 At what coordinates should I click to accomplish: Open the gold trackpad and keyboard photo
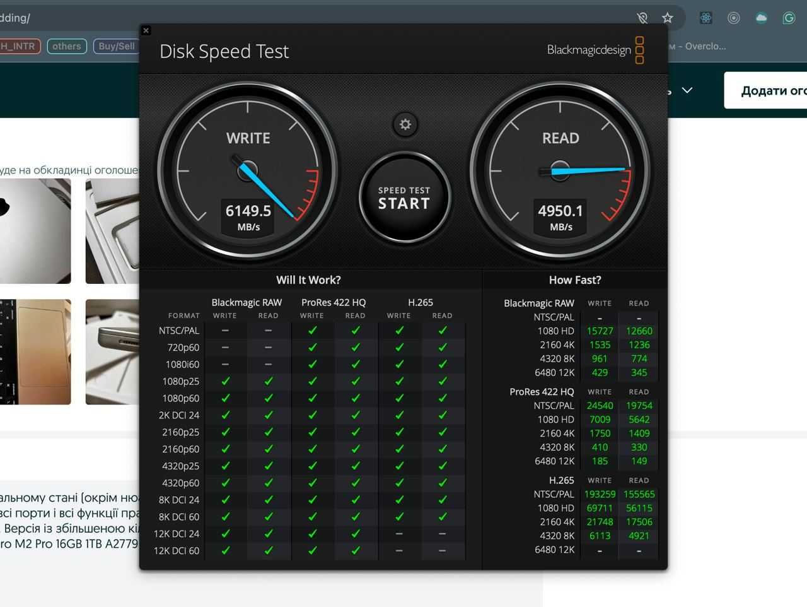[x=35, y=351]
